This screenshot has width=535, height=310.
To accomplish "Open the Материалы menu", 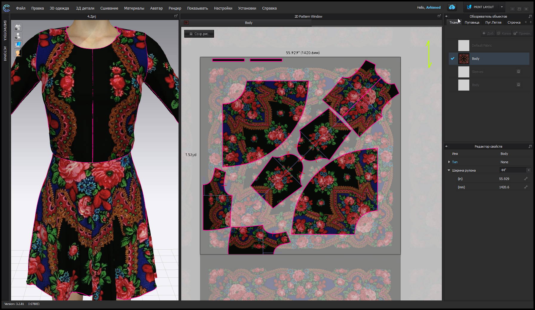I will (x=134, y=8).
